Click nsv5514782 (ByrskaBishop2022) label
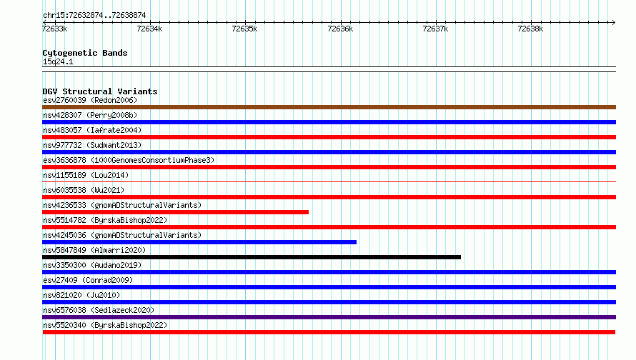 click(105, 220)
